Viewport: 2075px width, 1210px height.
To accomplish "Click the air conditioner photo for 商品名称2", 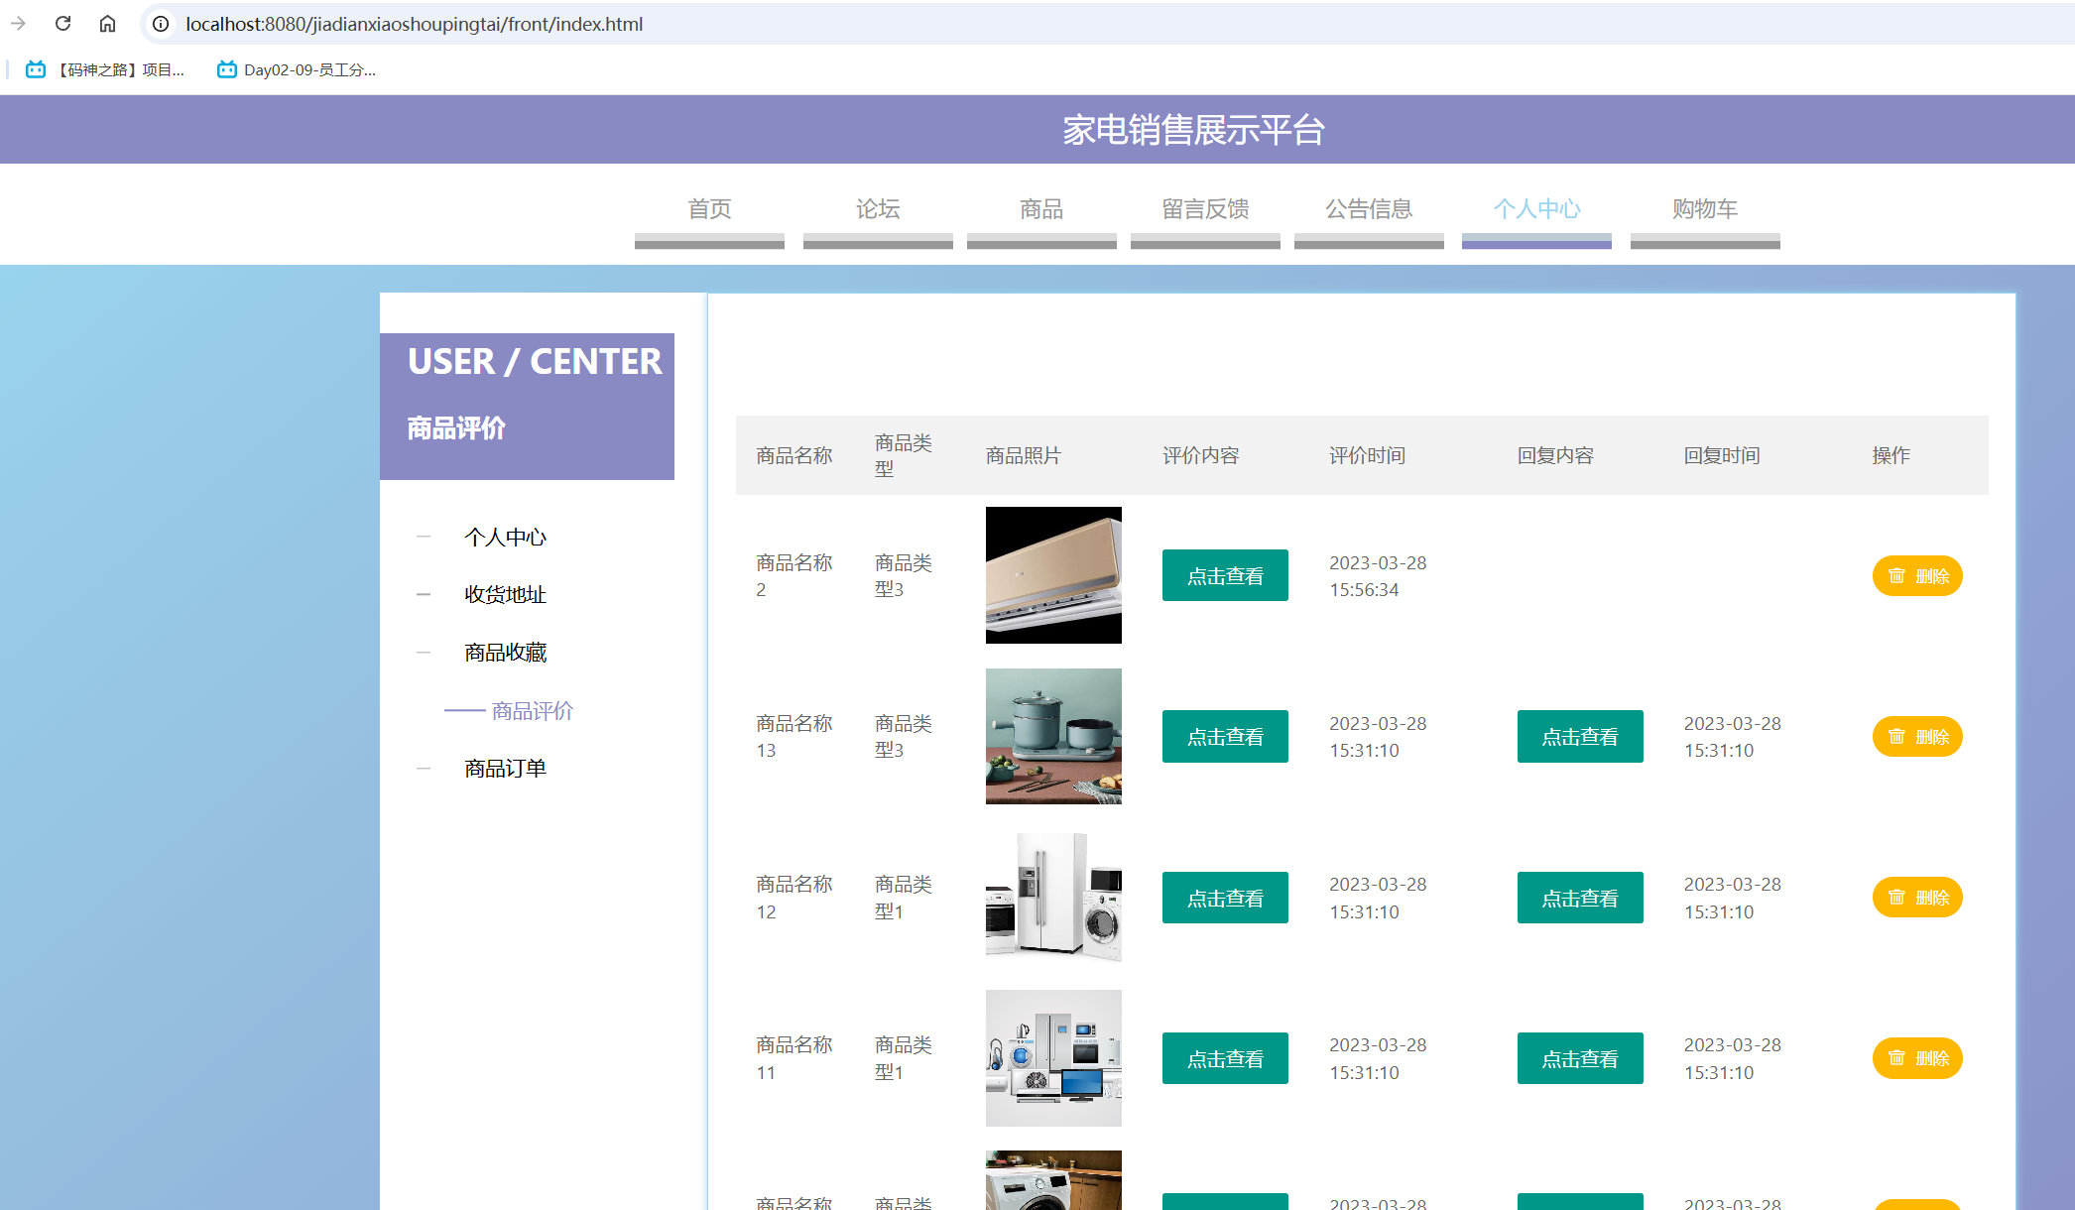I will (x=1053, y=575).
